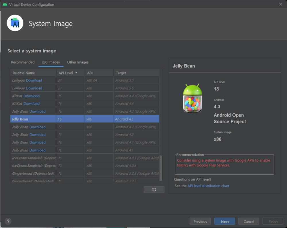Click the ABI column header
Image resolution: width=287 pixels, height=228 pixels.
pyautogui.click(x=99, y=73)
